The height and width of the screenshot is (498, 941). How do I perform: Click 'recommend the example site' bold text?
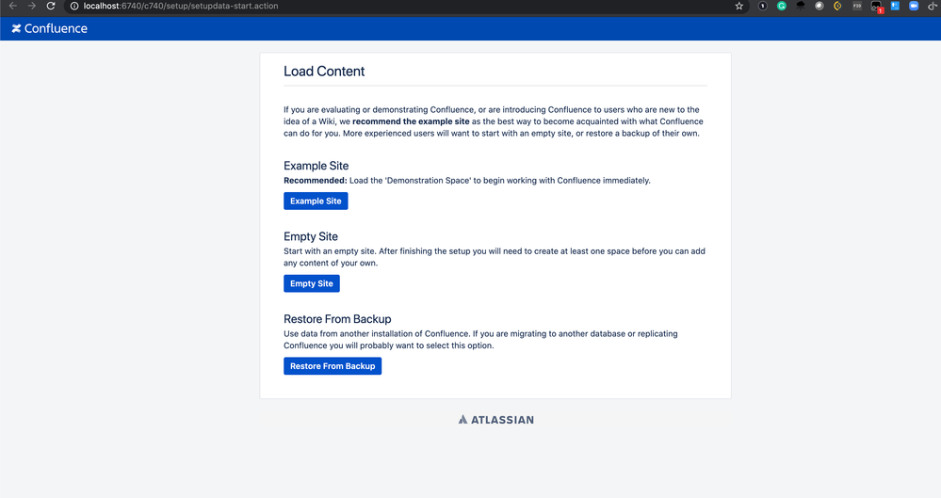tap(411, 121)
